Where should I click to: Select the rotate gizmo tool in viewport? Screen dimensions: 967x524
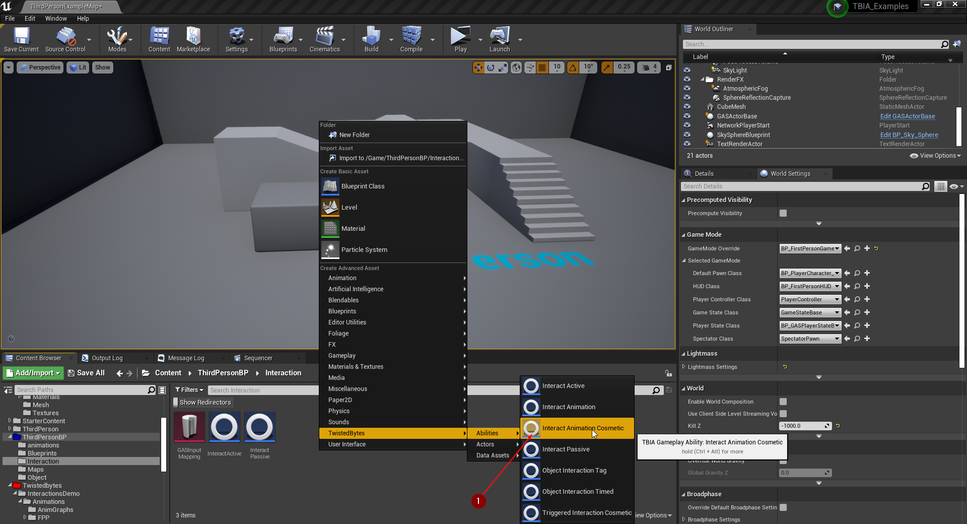click(x=491, y=67)
